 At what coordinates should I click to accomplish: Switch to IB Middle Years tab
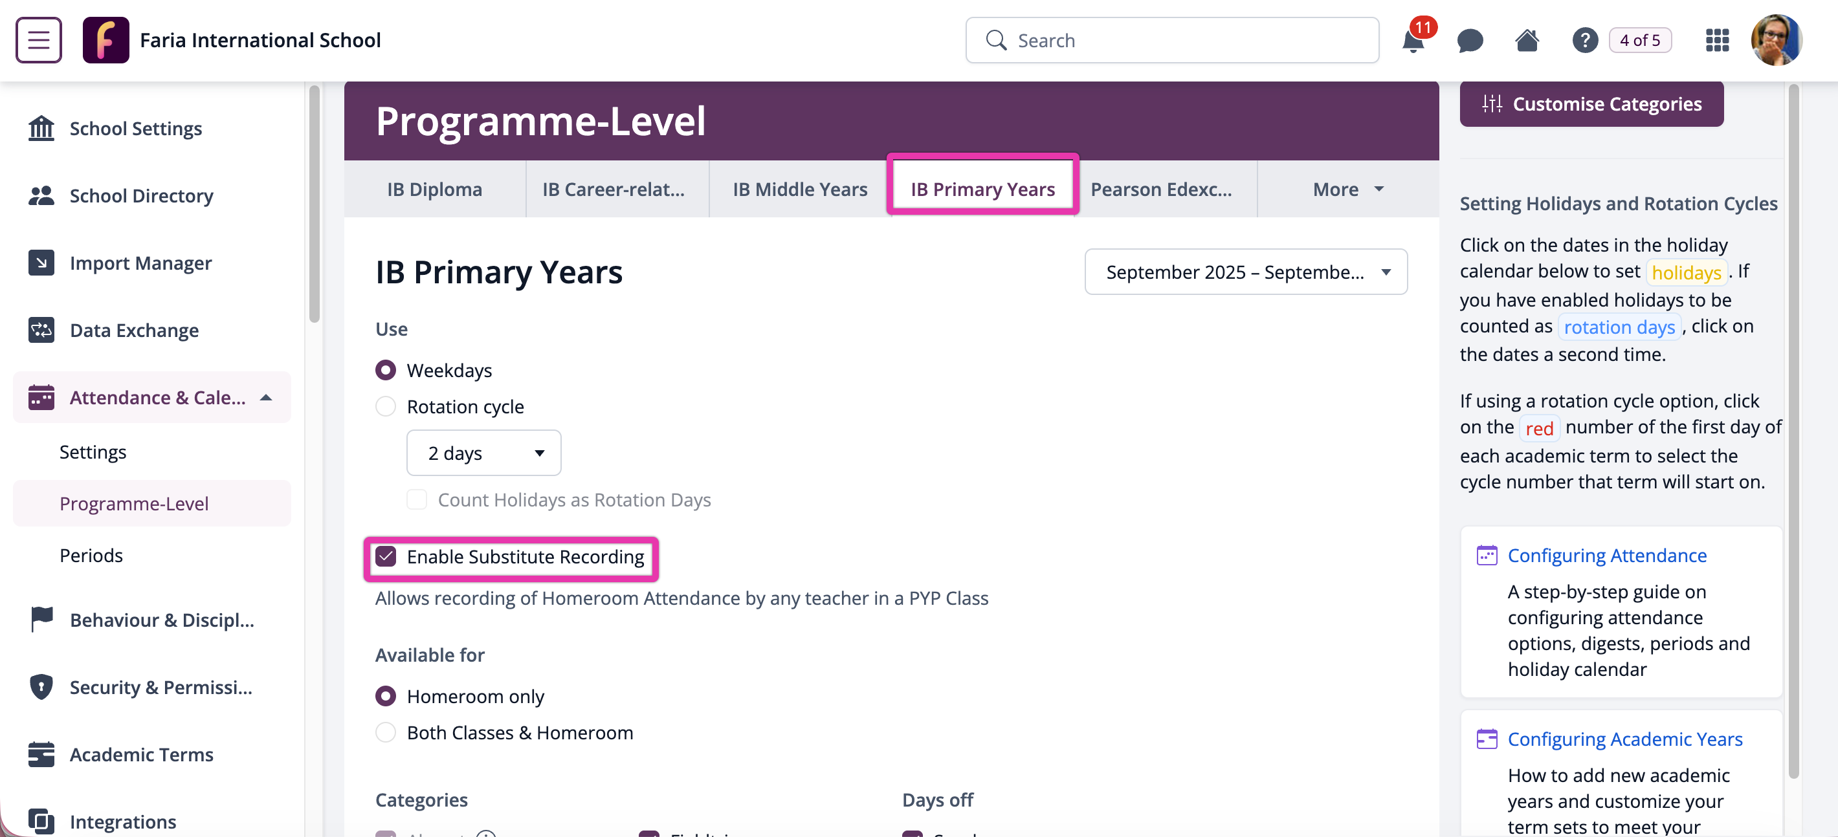pos(800,189)
